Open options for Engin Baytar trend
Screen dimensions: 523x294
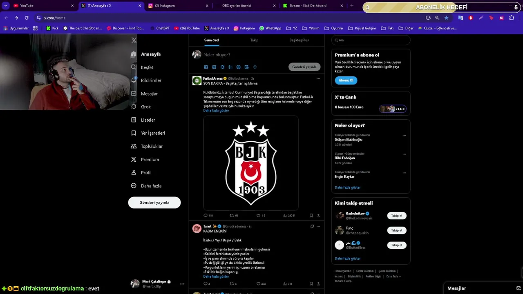pos(404,173)
